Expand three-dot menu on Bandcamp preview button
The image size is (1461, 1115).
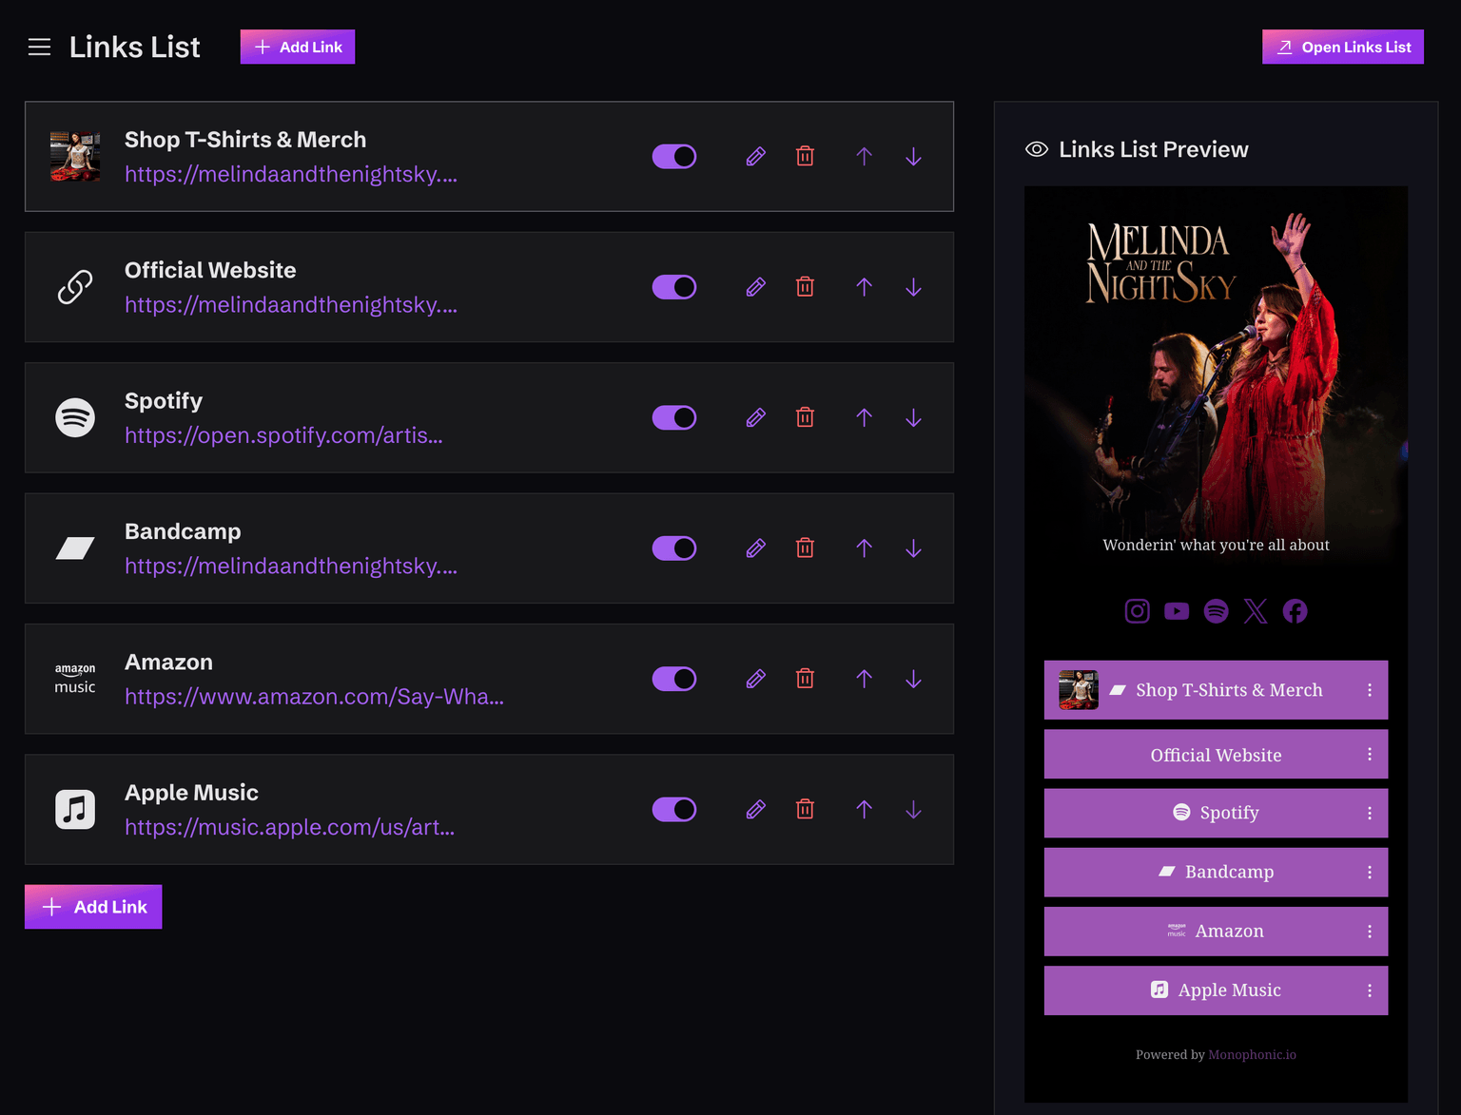point(1369,873)
